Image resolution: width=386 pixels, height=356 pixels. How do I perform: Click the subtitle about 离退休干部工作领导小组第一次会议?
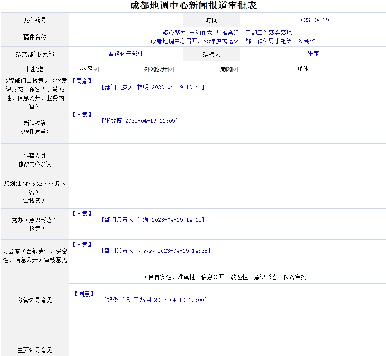point(227,41)
